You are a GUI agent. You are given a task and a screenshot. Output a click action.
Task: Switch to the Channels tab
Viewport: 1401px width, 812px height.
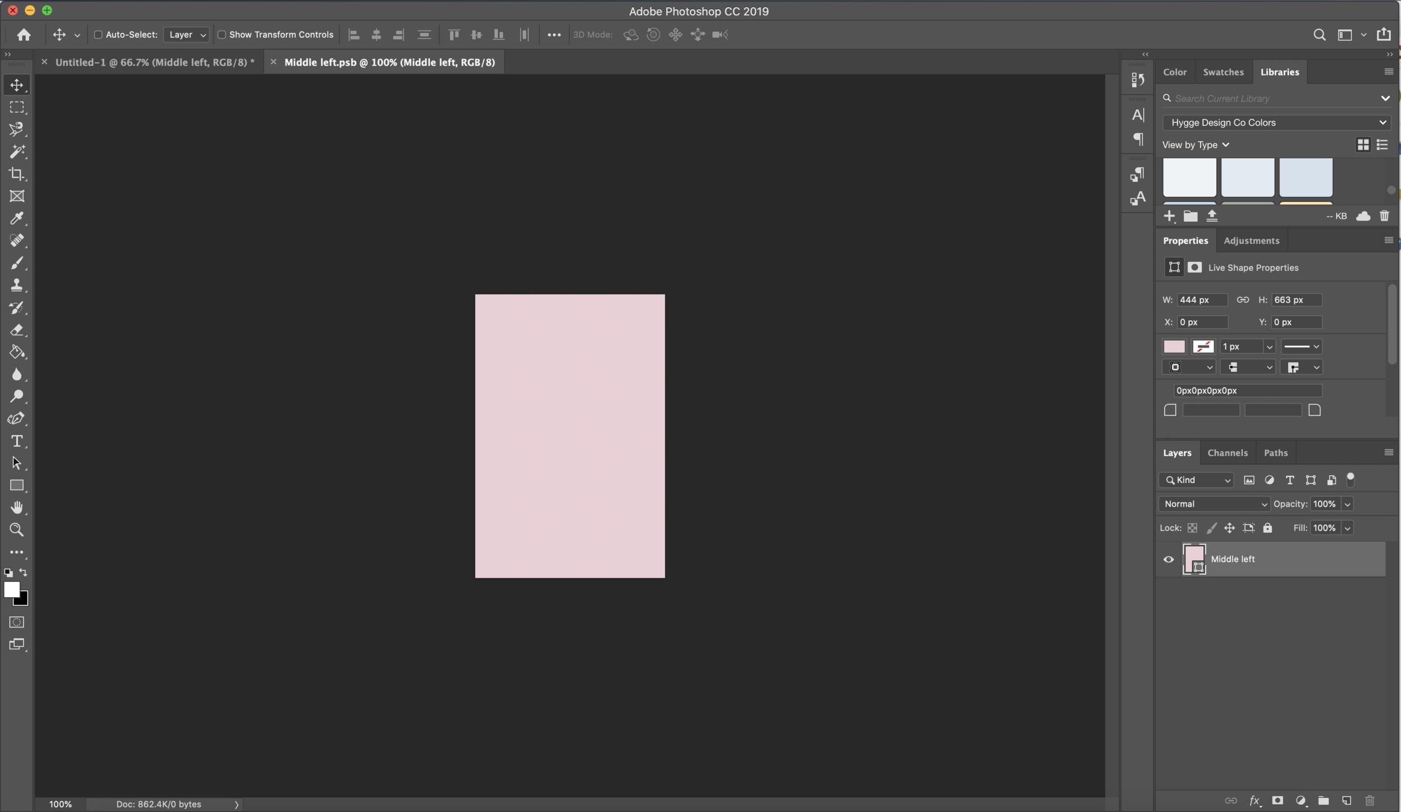point(1227,453)
